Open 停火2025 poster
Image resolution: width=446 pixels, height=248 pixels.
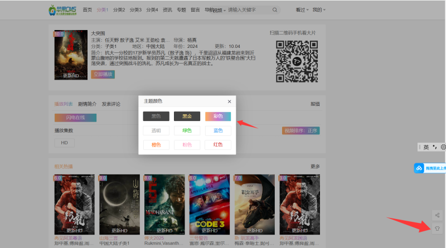(x=164, y=205)
